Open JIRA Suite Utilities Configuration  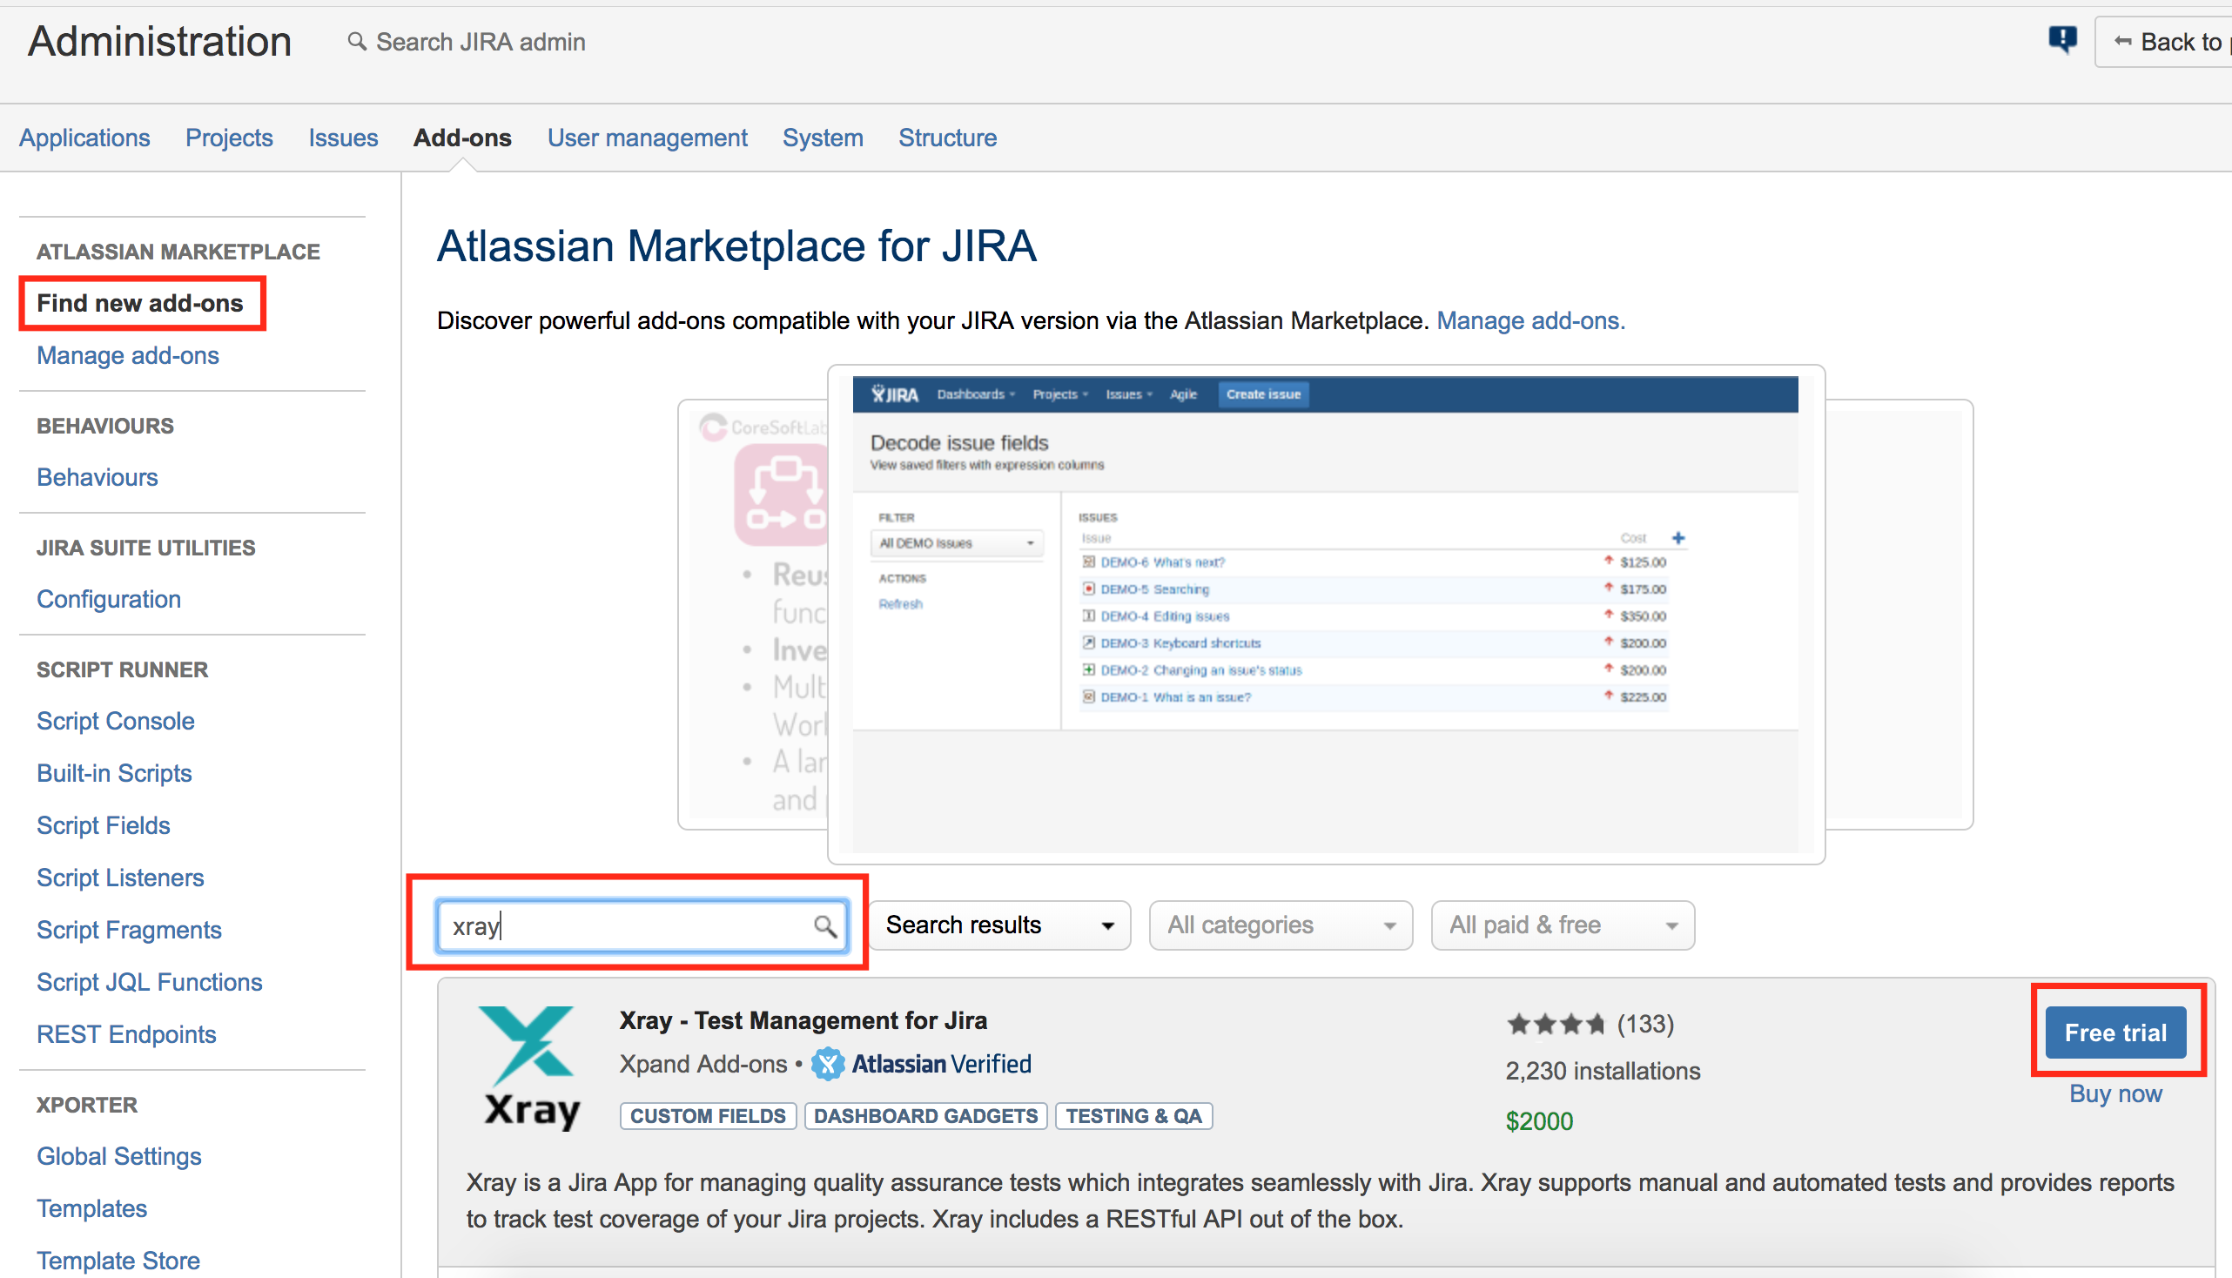[109, 600]
